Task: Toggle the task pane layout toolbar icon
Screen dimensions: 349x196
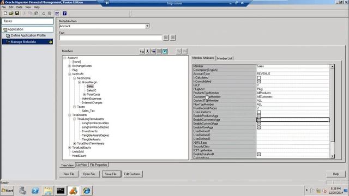Action: click(x=57, y=13)
